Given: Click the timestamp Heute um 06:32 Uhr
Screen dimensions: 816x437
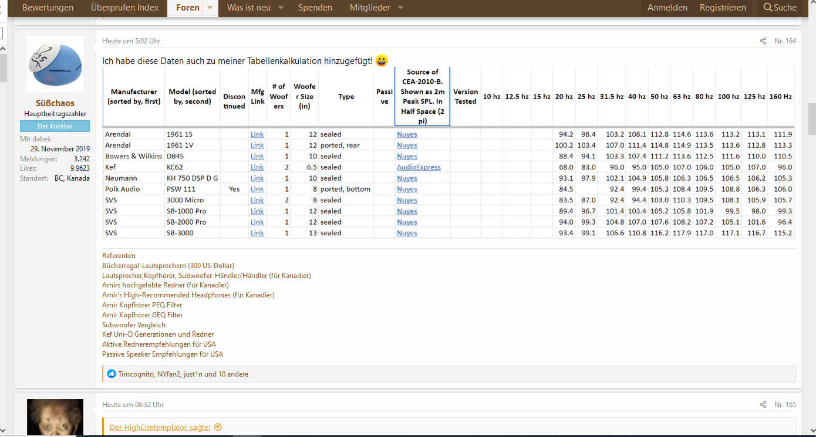Looking at the screenshot, I should pos(133,405).
